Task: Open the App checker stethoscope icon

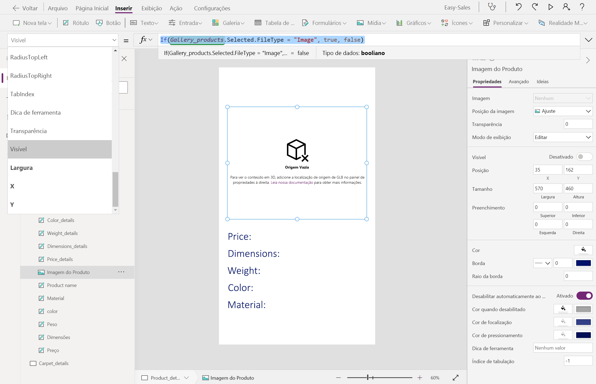Action: 492,7
